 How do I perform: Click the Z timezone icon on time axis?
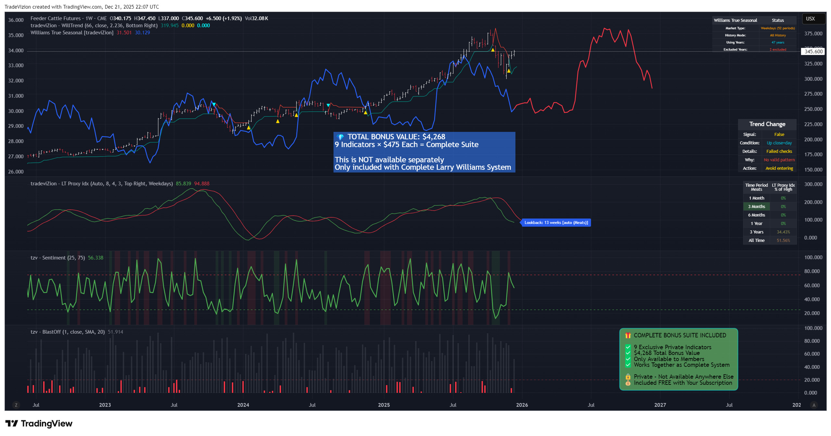pos(16,405)
